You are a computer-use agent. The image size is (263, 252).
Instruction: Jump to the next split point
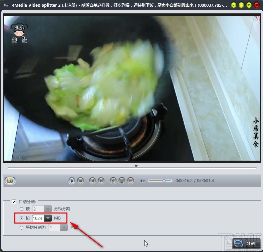tap(101, 181)
